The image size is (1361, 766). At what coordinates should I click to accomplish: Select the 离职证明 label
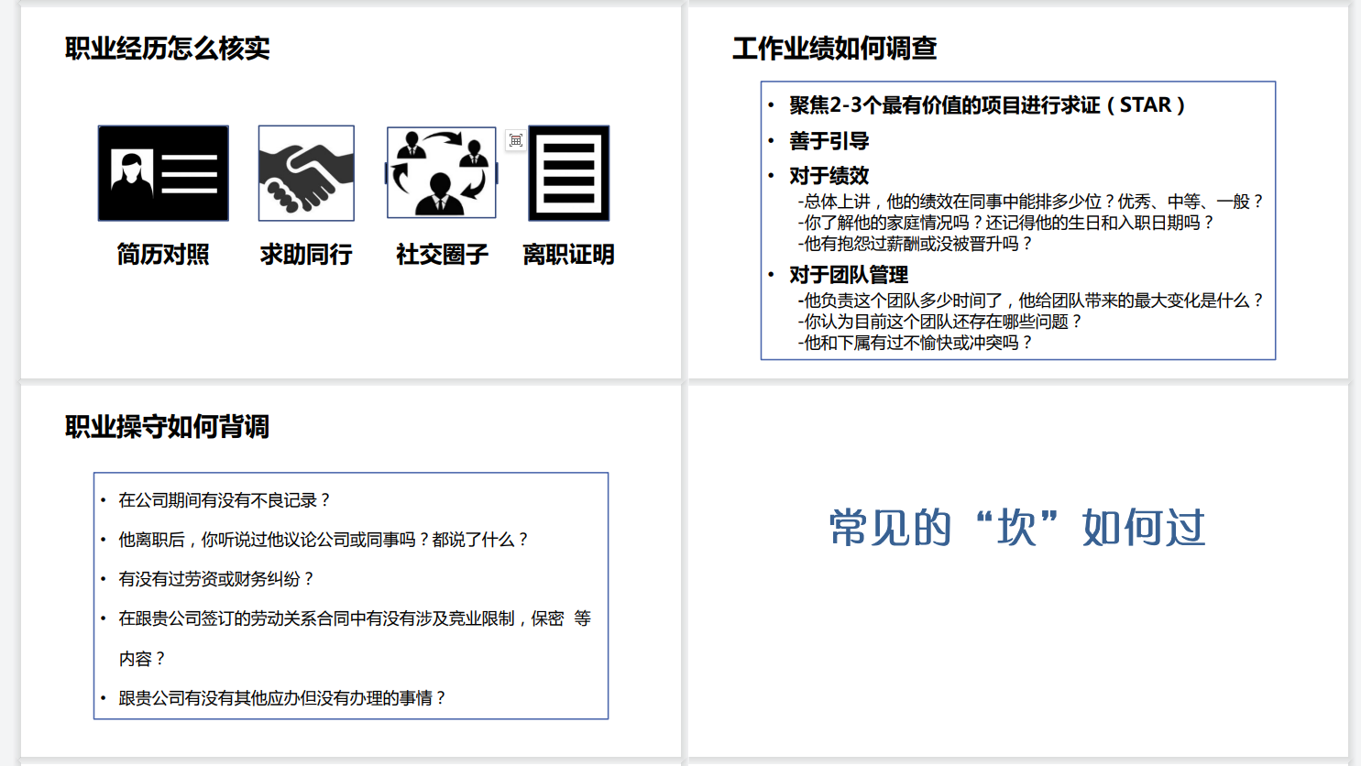click(568, 254)
